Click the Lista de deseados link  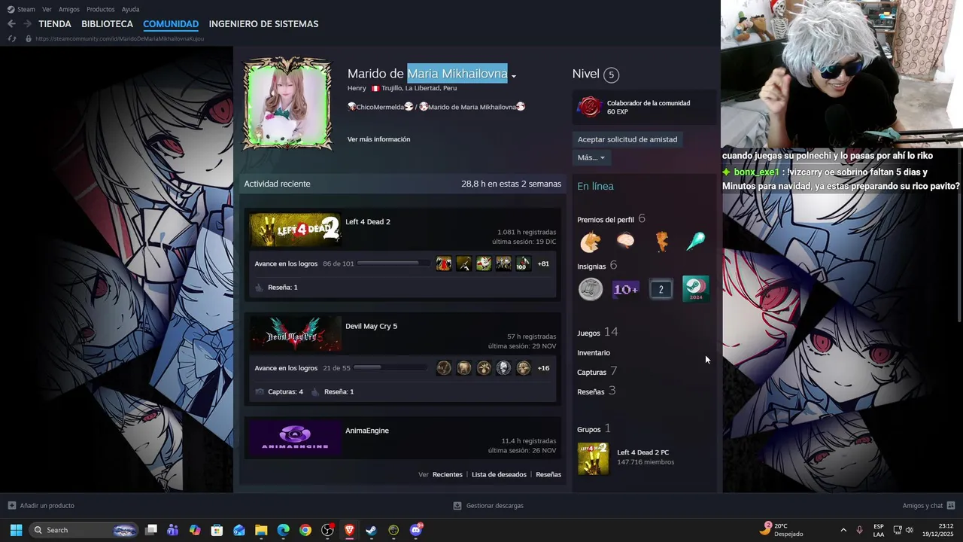click(x=499, y=474)
